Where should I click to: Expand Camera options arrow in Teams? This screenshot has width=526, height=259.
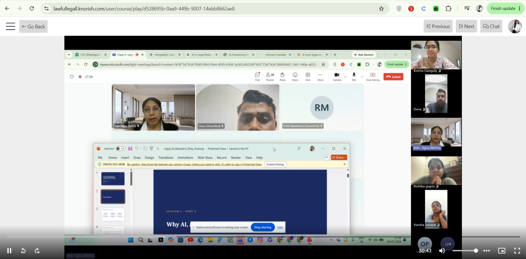tap(345, 77)
